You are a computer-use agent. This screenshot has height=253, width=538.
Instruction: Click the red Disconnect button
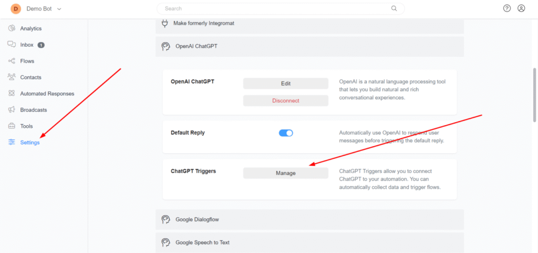(285, 100)
